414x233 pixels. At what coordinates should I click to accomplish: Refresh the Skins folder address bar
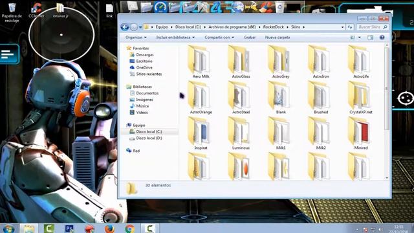tap(350, 27)
